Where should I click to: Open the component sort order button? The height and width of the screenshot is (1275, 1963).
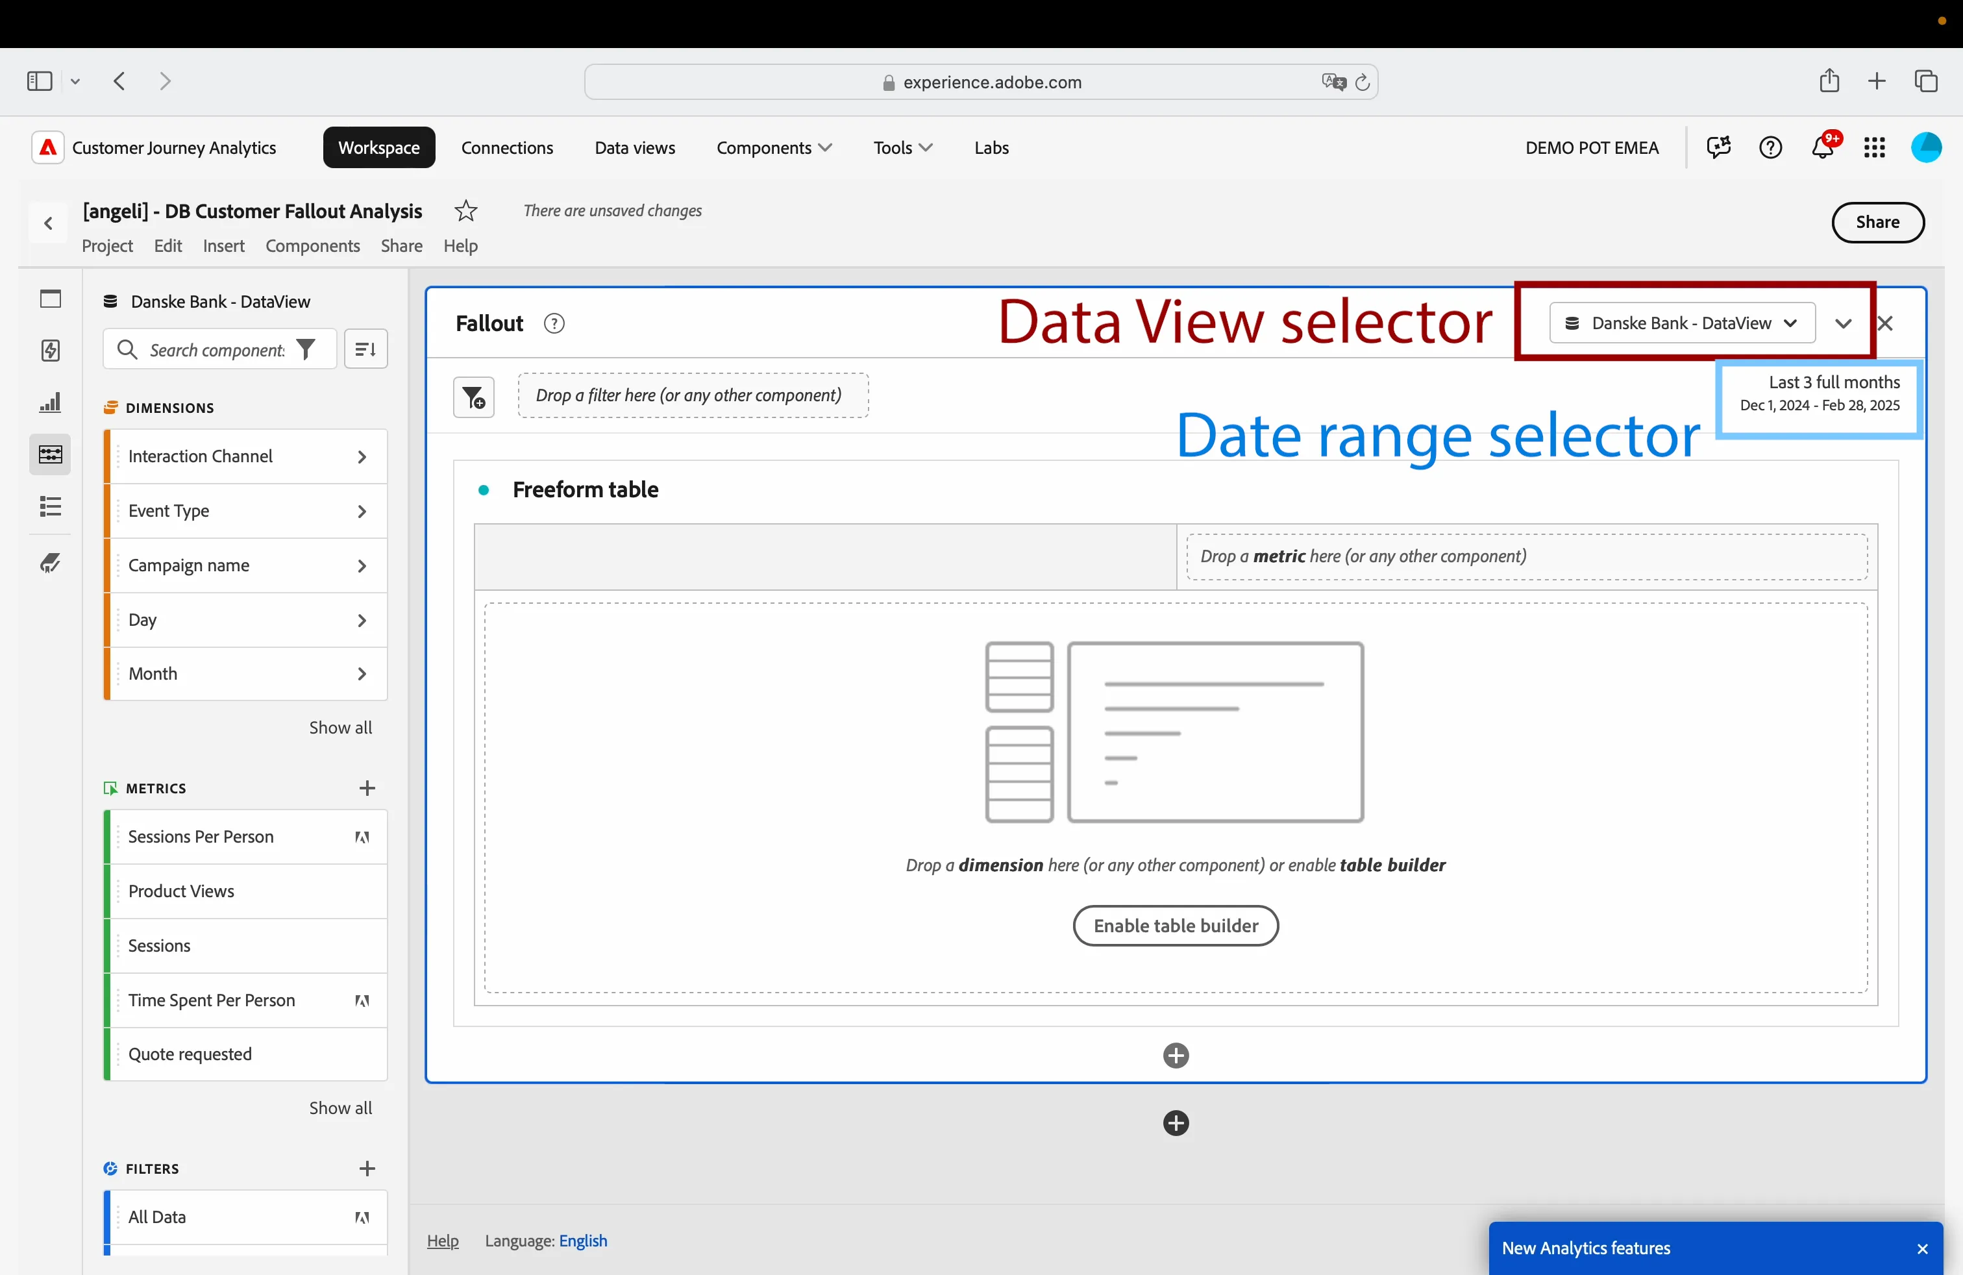point(365,349)
